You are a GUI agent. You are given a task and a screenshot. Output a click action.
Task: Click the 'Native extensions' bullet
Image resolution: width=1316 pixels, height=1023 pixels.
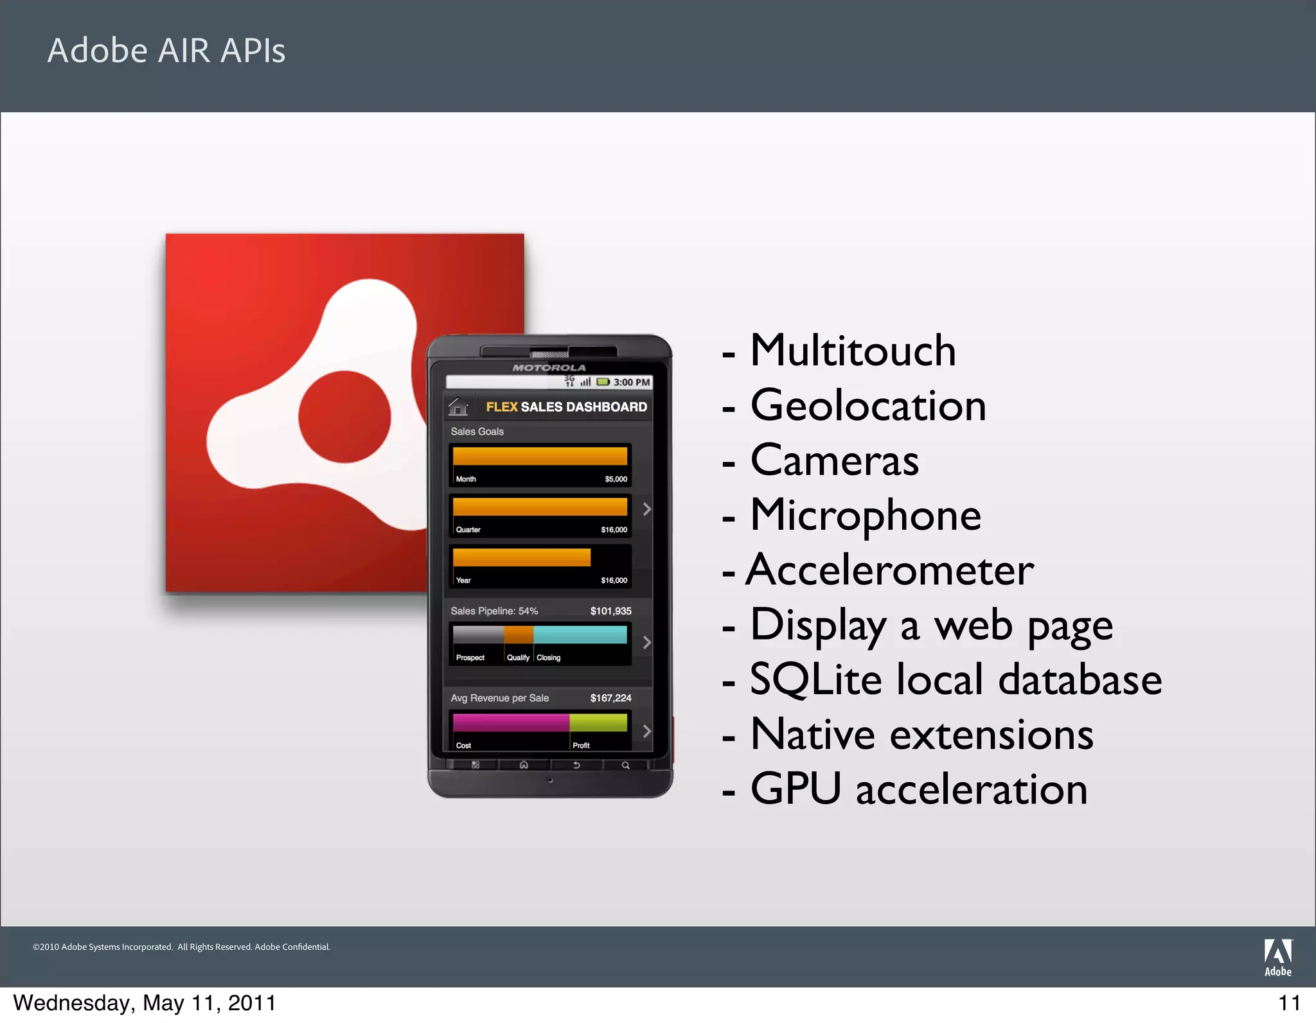[x=921, y=735]
